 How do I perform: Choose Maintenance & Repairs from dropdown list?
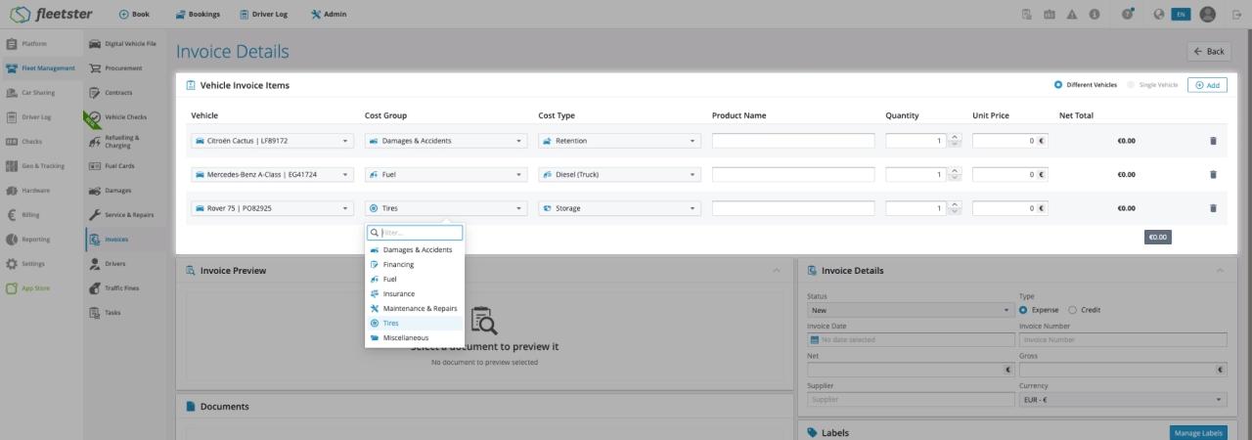415,308
